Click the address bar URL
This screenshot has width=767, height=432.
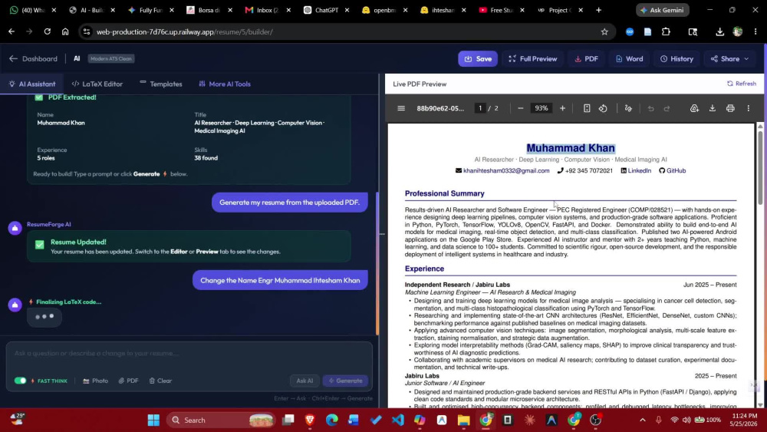pos(184,31)
